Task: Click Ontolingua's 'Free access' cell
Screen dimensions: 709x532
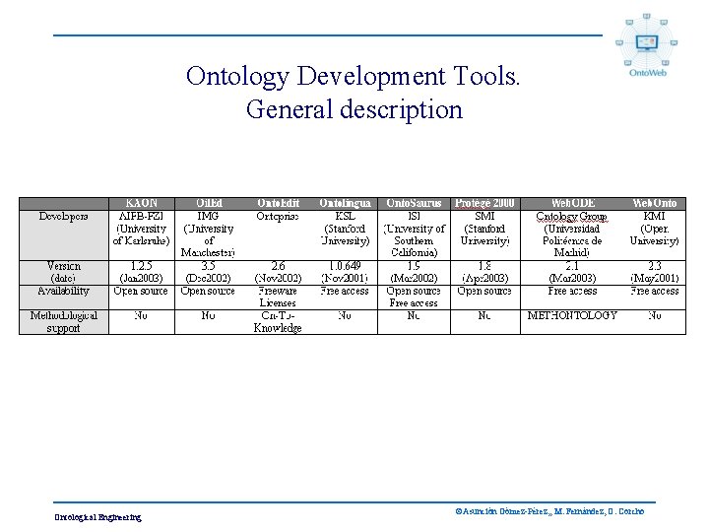Action: point(345,298)
